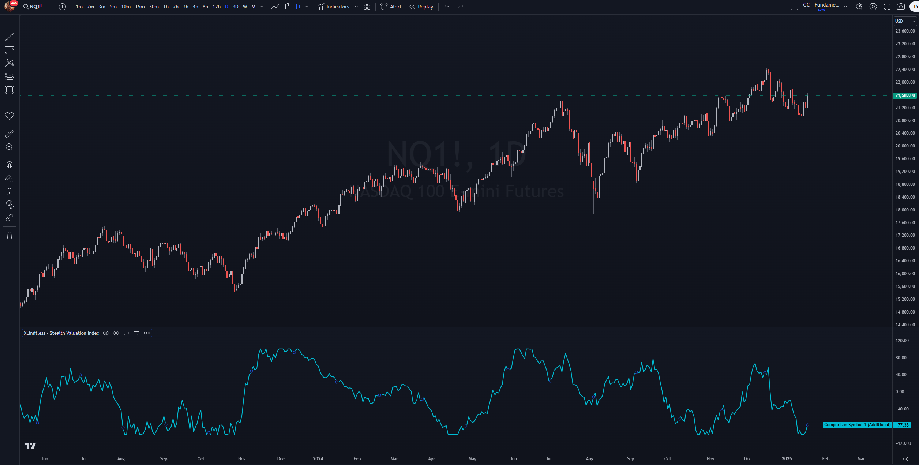Toggle hide all drawings eye icon
The image size is (919, 465).
click(10, 204)
